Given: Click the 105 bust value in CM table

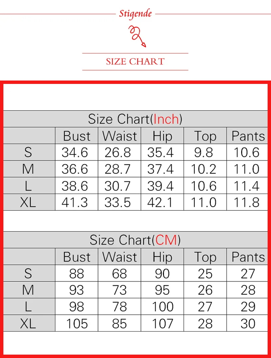Looking at the screenshot, I should point(77,323).
